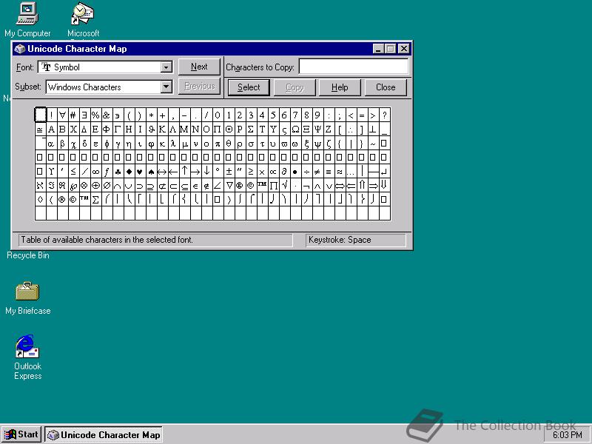Screen dimensions: 592x444
Task: Choose the plus-minus ± symbol
Action: coord(229,172)
